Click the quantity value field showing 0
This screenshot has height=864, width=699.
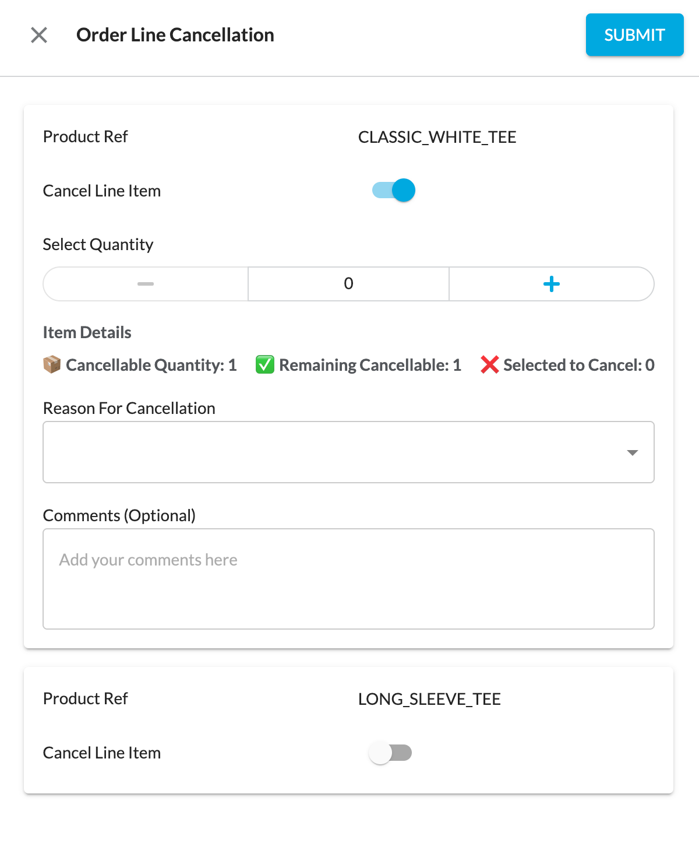pos(348,284)
